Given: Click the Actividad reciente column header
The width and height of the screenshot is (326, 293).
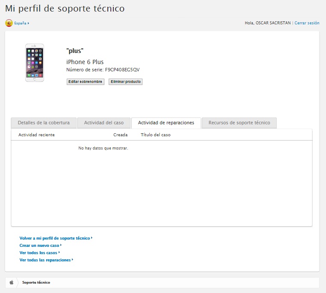Looking at the screenshot, I should click(x=36, y=135).
